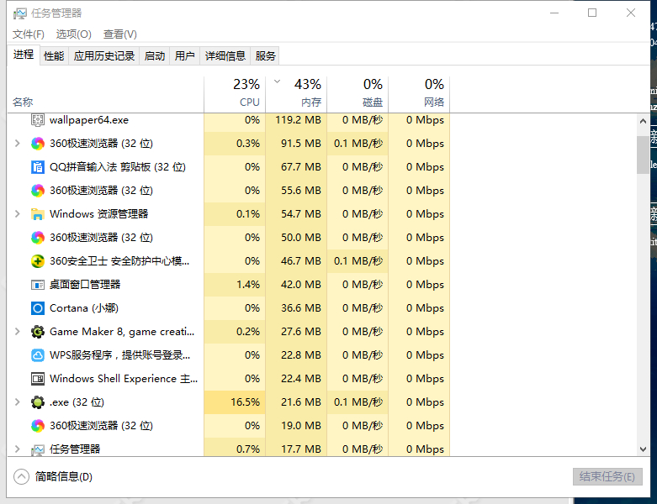Sort by the 网络 0% column header
The width and height of the screenshot is (657, 504).
419,95
